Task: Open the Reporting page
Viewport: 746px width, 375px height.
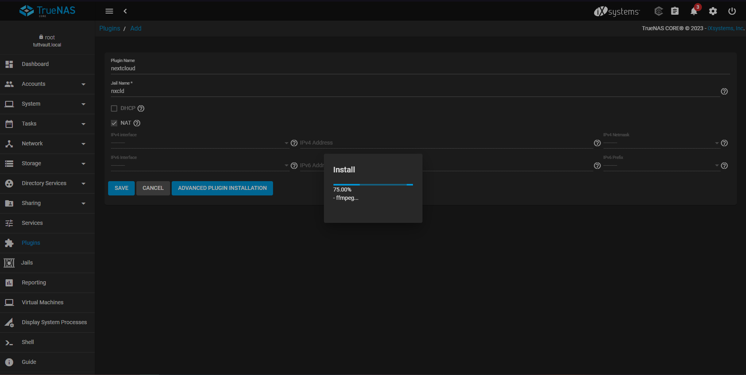Action: tap(47, 283)
